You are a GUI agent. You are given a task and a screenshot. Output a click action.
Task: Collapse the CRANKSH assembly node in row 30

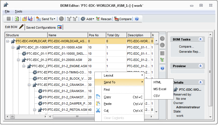pos(29,85)
